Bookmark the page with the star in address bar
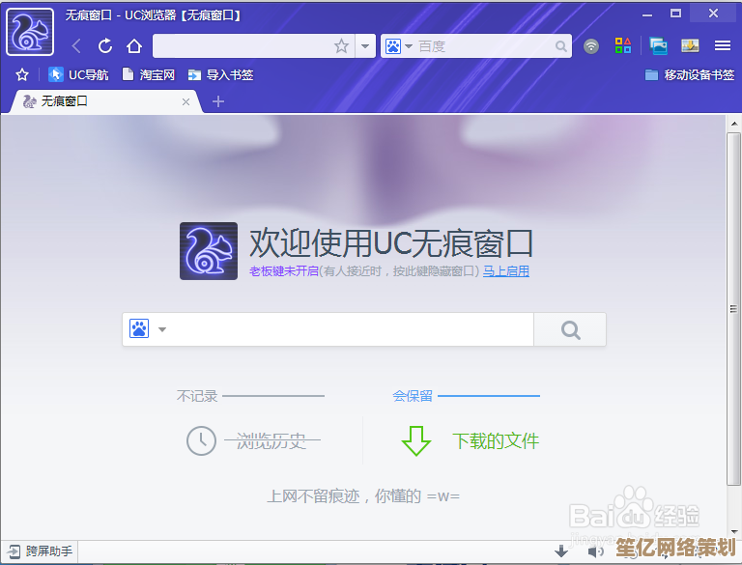 click(x=341, y=45)
